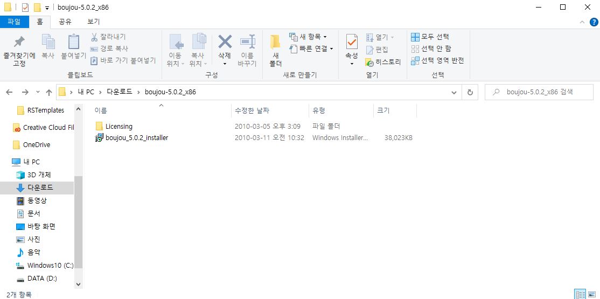Open 복사 위치 (Copy to) menu
This screenshot has height=299, width=600.
(198, 51)
